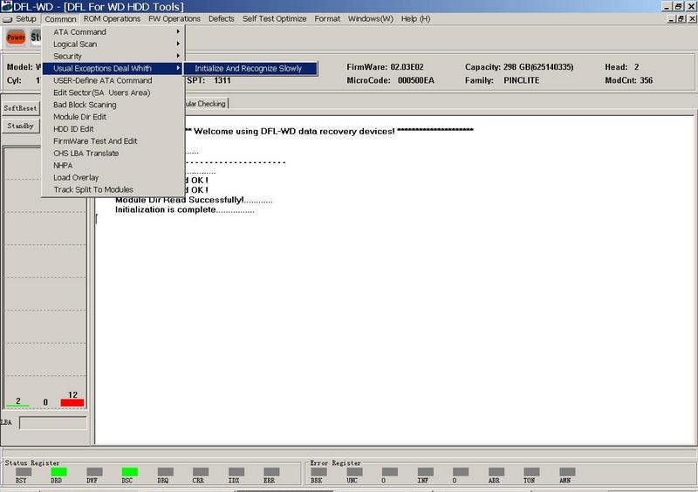Image resolution: width=698 pixels, height=492 pixels.
Task: Expand the Security submenu
Action: 113,56
